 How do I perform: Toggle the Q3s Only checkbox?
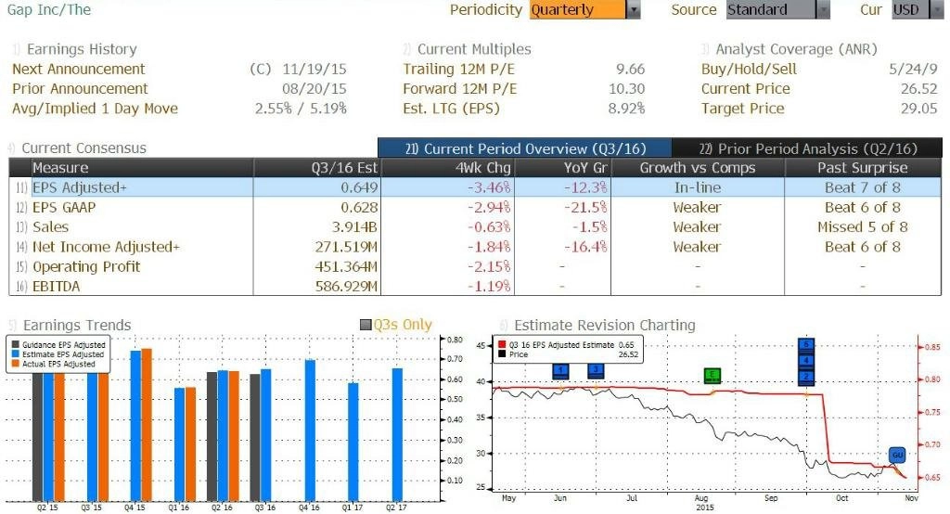click(x=366, y=325)
